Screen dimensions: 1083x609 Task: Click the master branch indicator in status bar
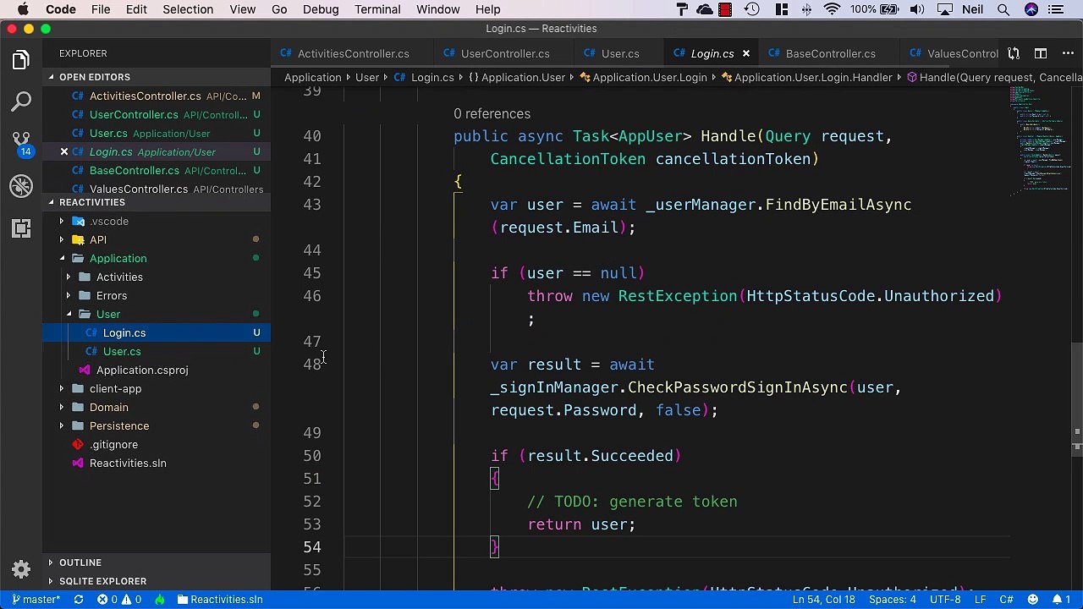click(35, 600)
